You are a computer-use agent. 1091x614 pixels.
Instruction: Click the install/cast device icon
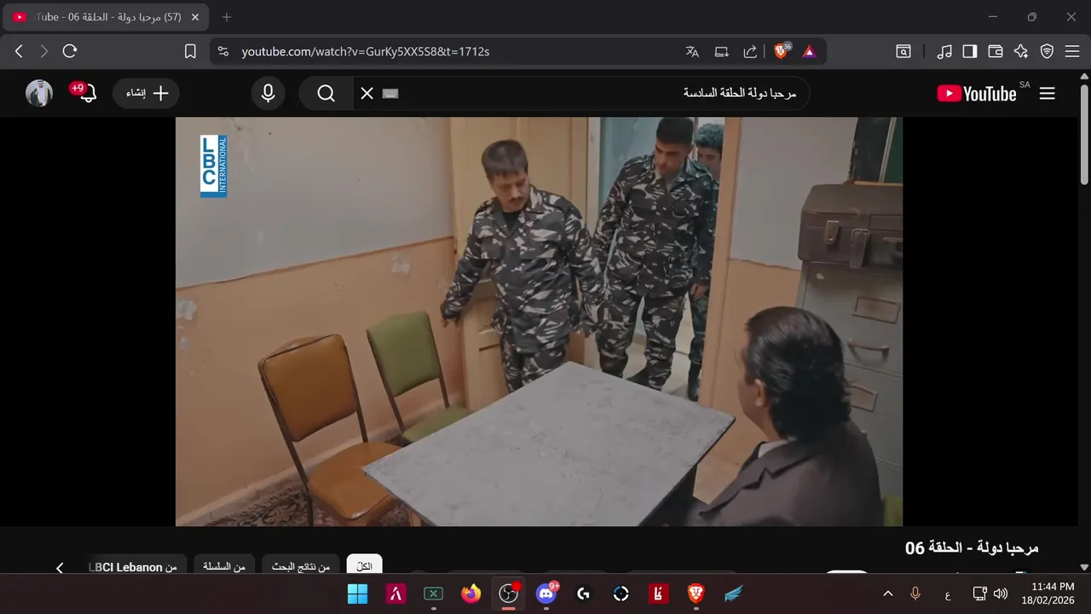point(721,51)
